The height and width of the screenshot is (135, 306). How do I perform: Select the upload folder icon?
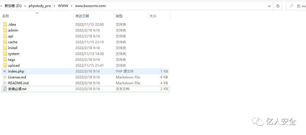pyautogui.click(x=5, y=65)
